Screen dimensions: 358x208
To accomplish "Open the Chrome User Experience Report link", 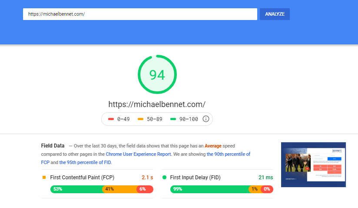I will point(138,154).
